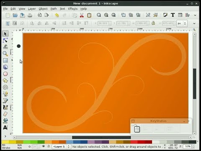This screenshot has height=151, width=201.
Task: Zoom to fit selection icon
Action: 99,15
